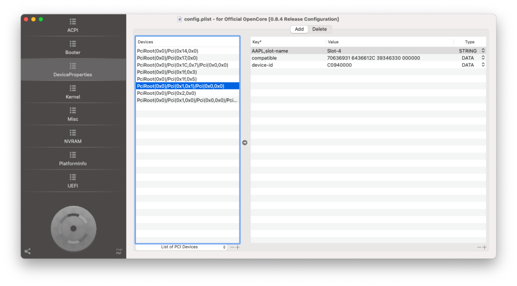Select the truncated PciRoot(0x0)/Pci(0x1,0x0)/Pci(0x0,0x0)/Pci... row
This screenshot has width=517, height=286.
[187, 100]
